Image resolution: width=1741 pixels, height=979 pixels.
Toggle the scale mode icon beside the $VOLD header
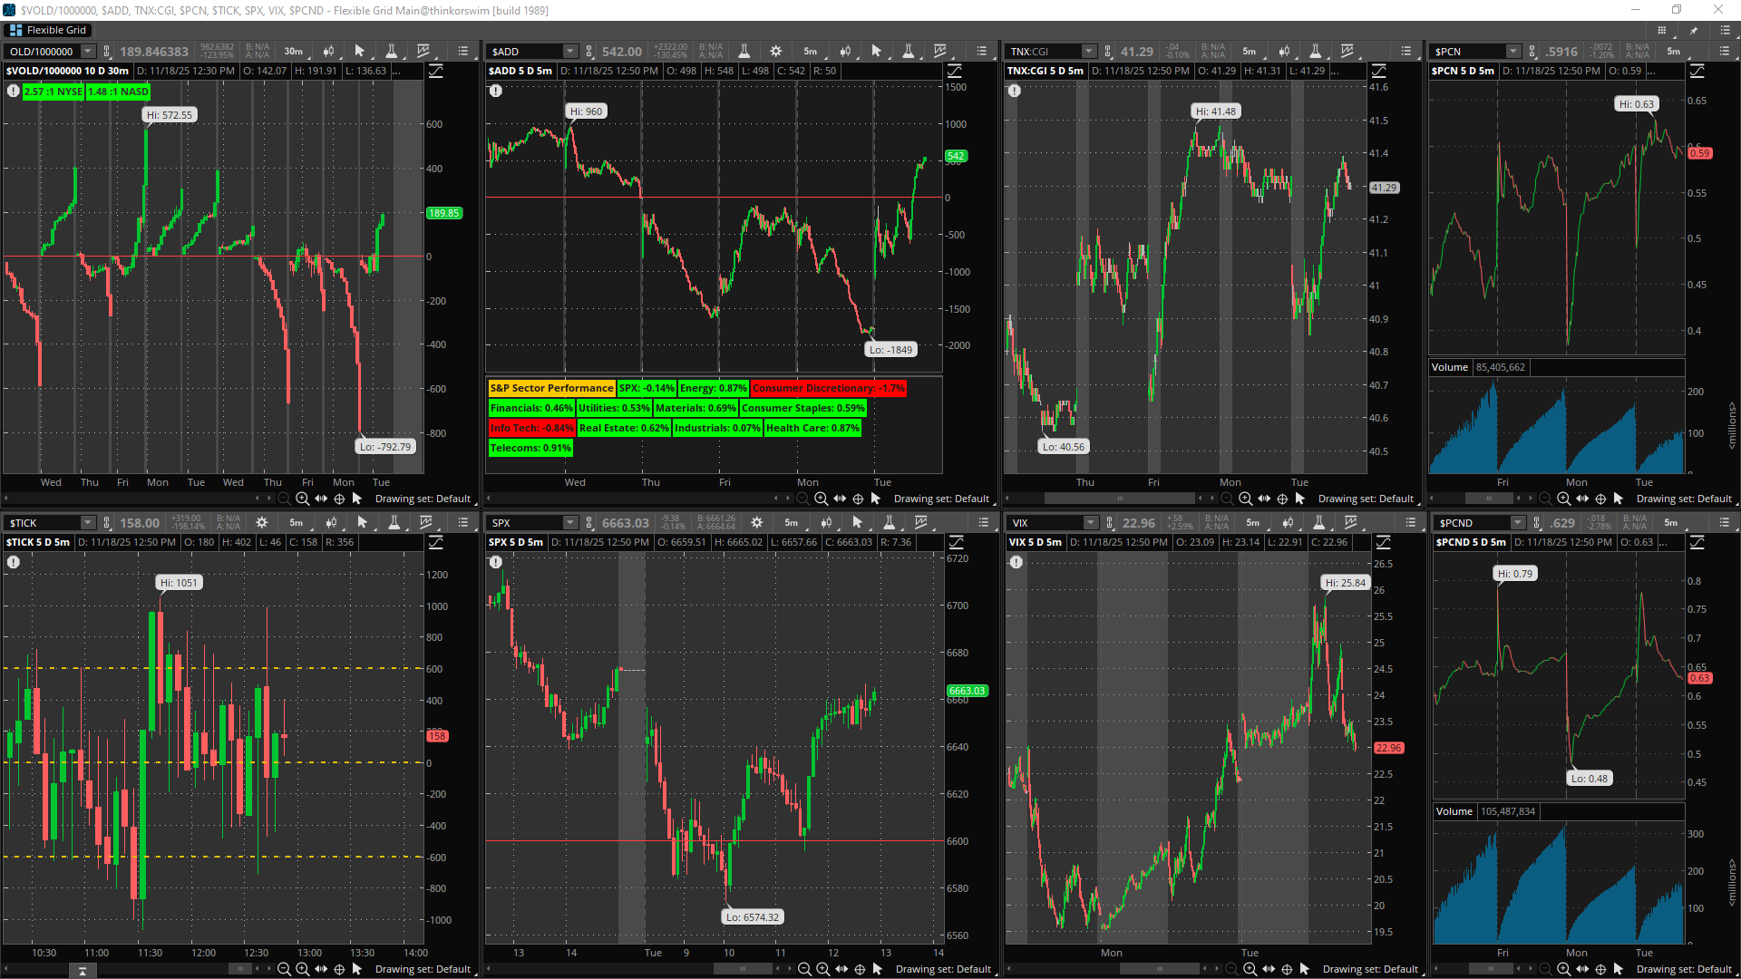pos(436,71)
